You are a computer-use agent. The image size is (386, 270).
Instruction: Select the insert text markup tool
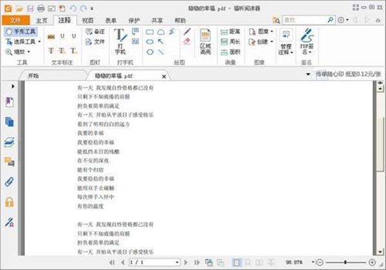73,51
